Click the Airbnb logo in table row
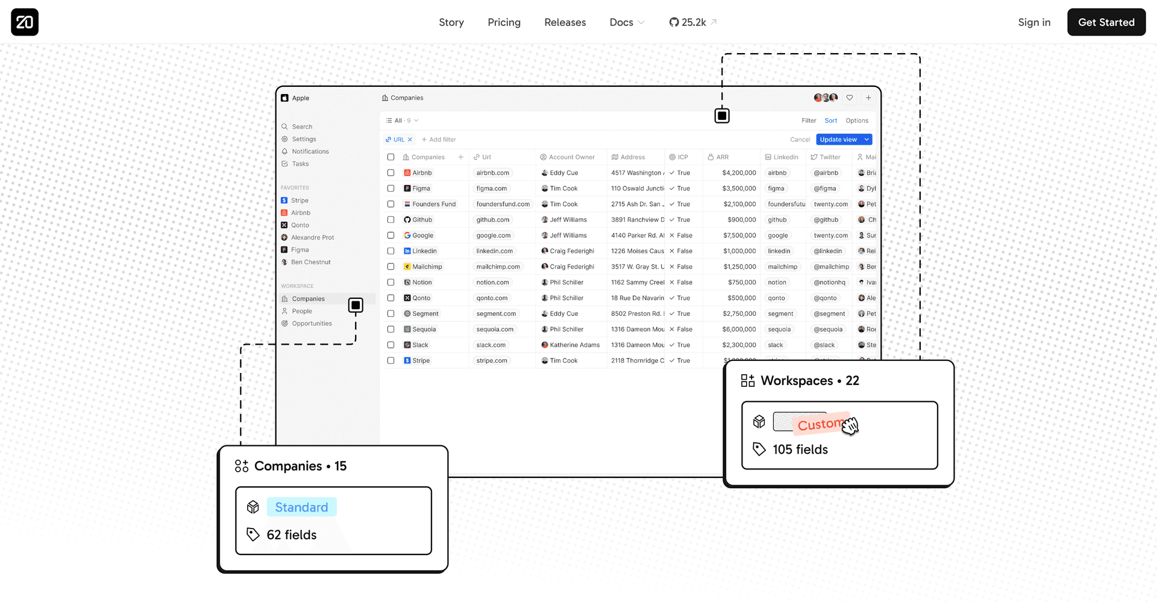The width and height of the screenshot is (1157, 602). (407, 173)
